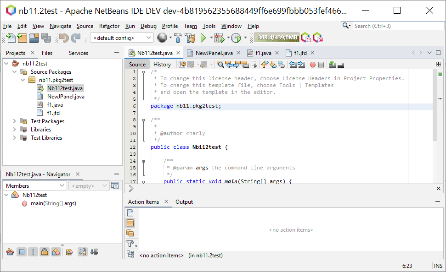The height and width of the screenshot is (272, 446).
Task: Switch to the Output tab
Action: [184, 202]
